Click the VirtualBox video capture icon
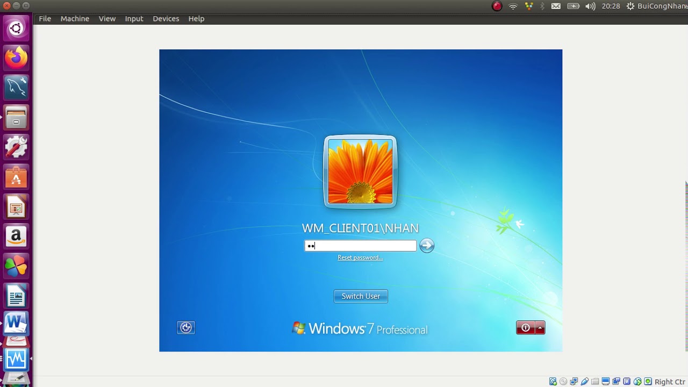 (x=616, y=382)
